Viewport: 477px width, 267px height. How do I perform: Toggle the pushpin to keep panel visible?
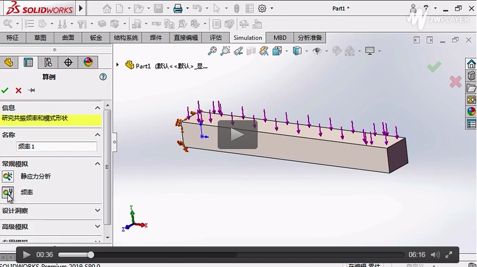(x=32, y=90)
